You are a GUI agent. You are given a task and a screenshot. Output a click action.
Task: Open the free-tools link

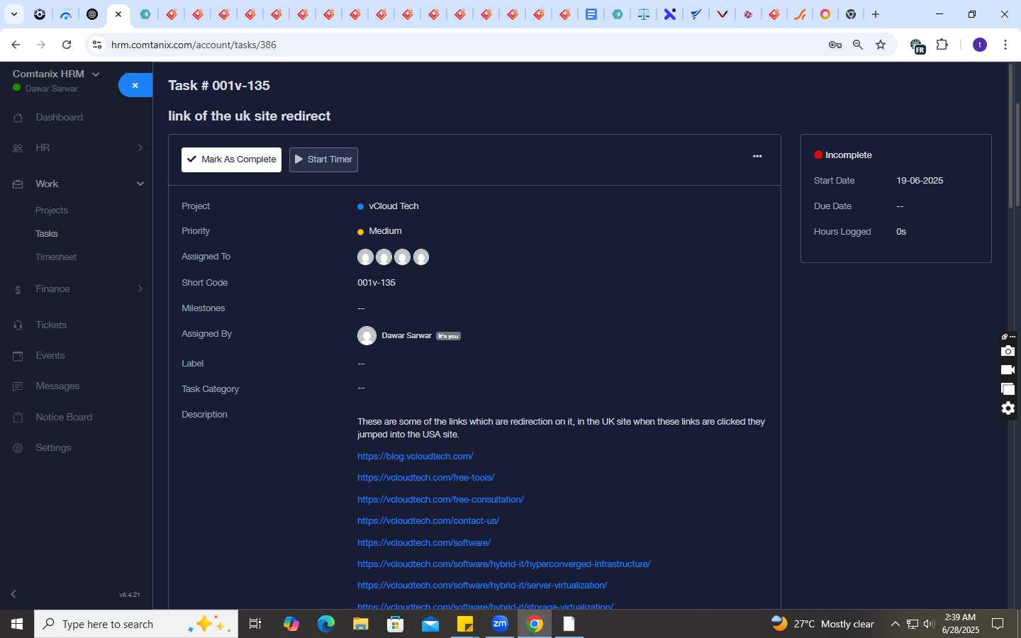pyautogui.click(x=425, y=478)
